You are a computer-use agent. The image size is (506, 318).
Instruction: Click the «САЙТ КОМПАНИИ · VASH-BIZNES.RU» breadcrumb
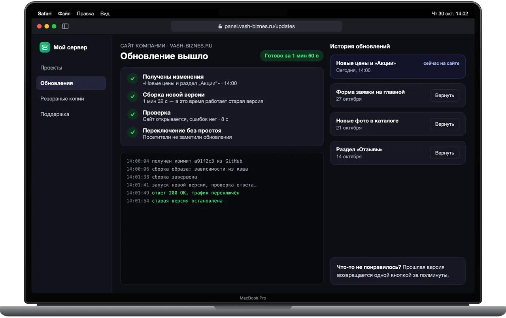click(166, 46)
